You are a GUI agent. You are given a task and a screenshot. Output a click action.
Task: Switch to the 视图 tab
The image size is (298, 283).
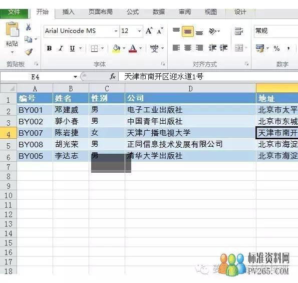coord(210,12)
